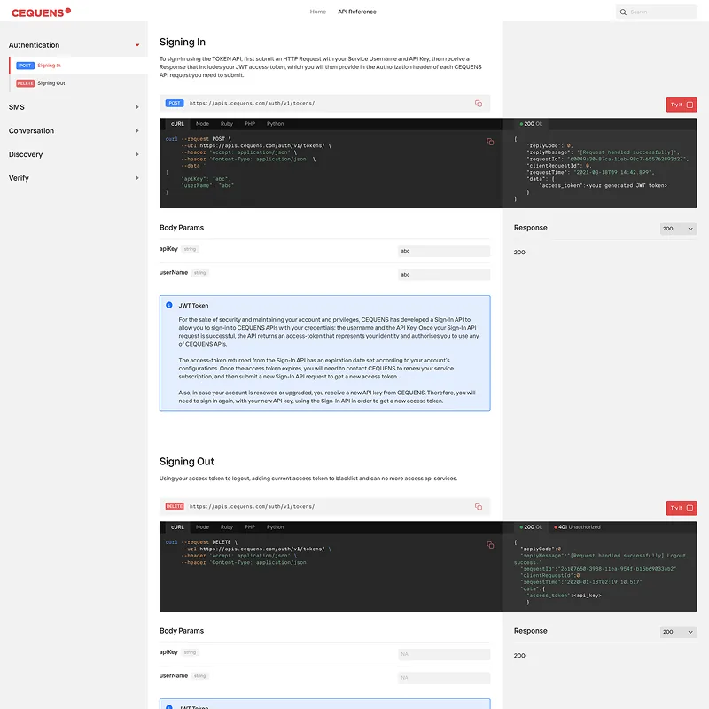Viewport: 709px width, 709px height.
Task: Click the POST badge beside Signing In URL
Action: (x=175, y=103)
